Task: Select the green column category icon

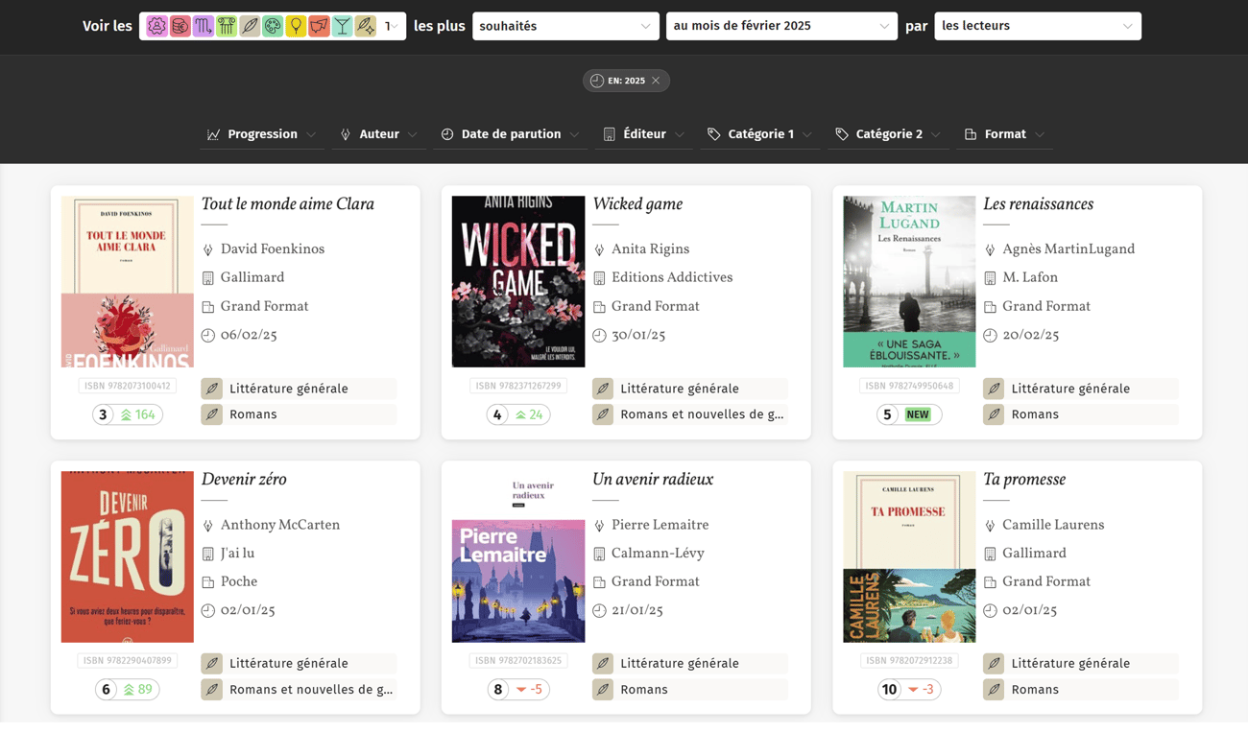Action: point(226,26)
